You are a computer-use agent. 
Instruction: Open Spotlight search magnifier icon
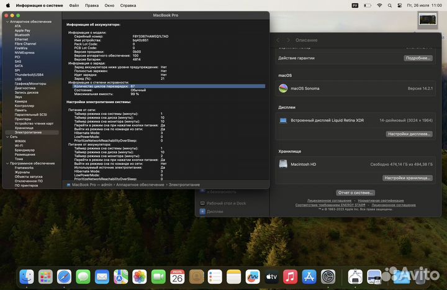[x=390, y=5]
